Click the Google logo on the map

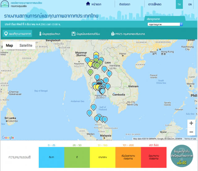click(8, 138)
